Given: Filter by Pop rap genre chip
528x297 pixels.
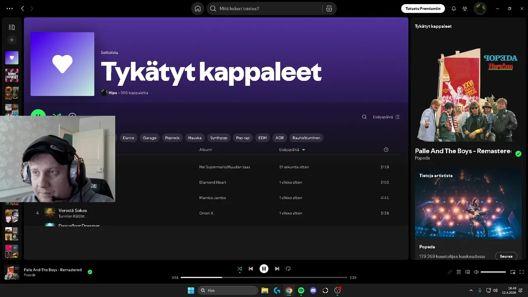Looking at the screenshot, I should pyautogui.click(x=243, y=138).
